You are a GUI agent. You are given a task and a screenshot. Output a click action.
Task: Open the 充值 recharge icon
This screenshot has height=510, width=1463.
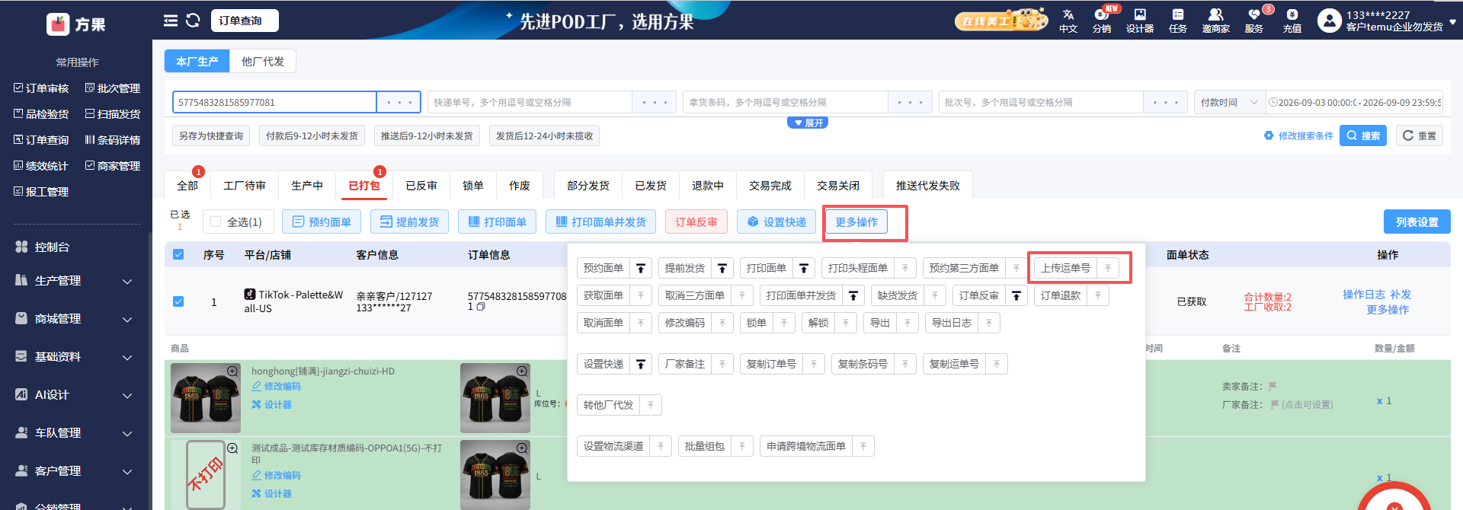(1292, 21)
